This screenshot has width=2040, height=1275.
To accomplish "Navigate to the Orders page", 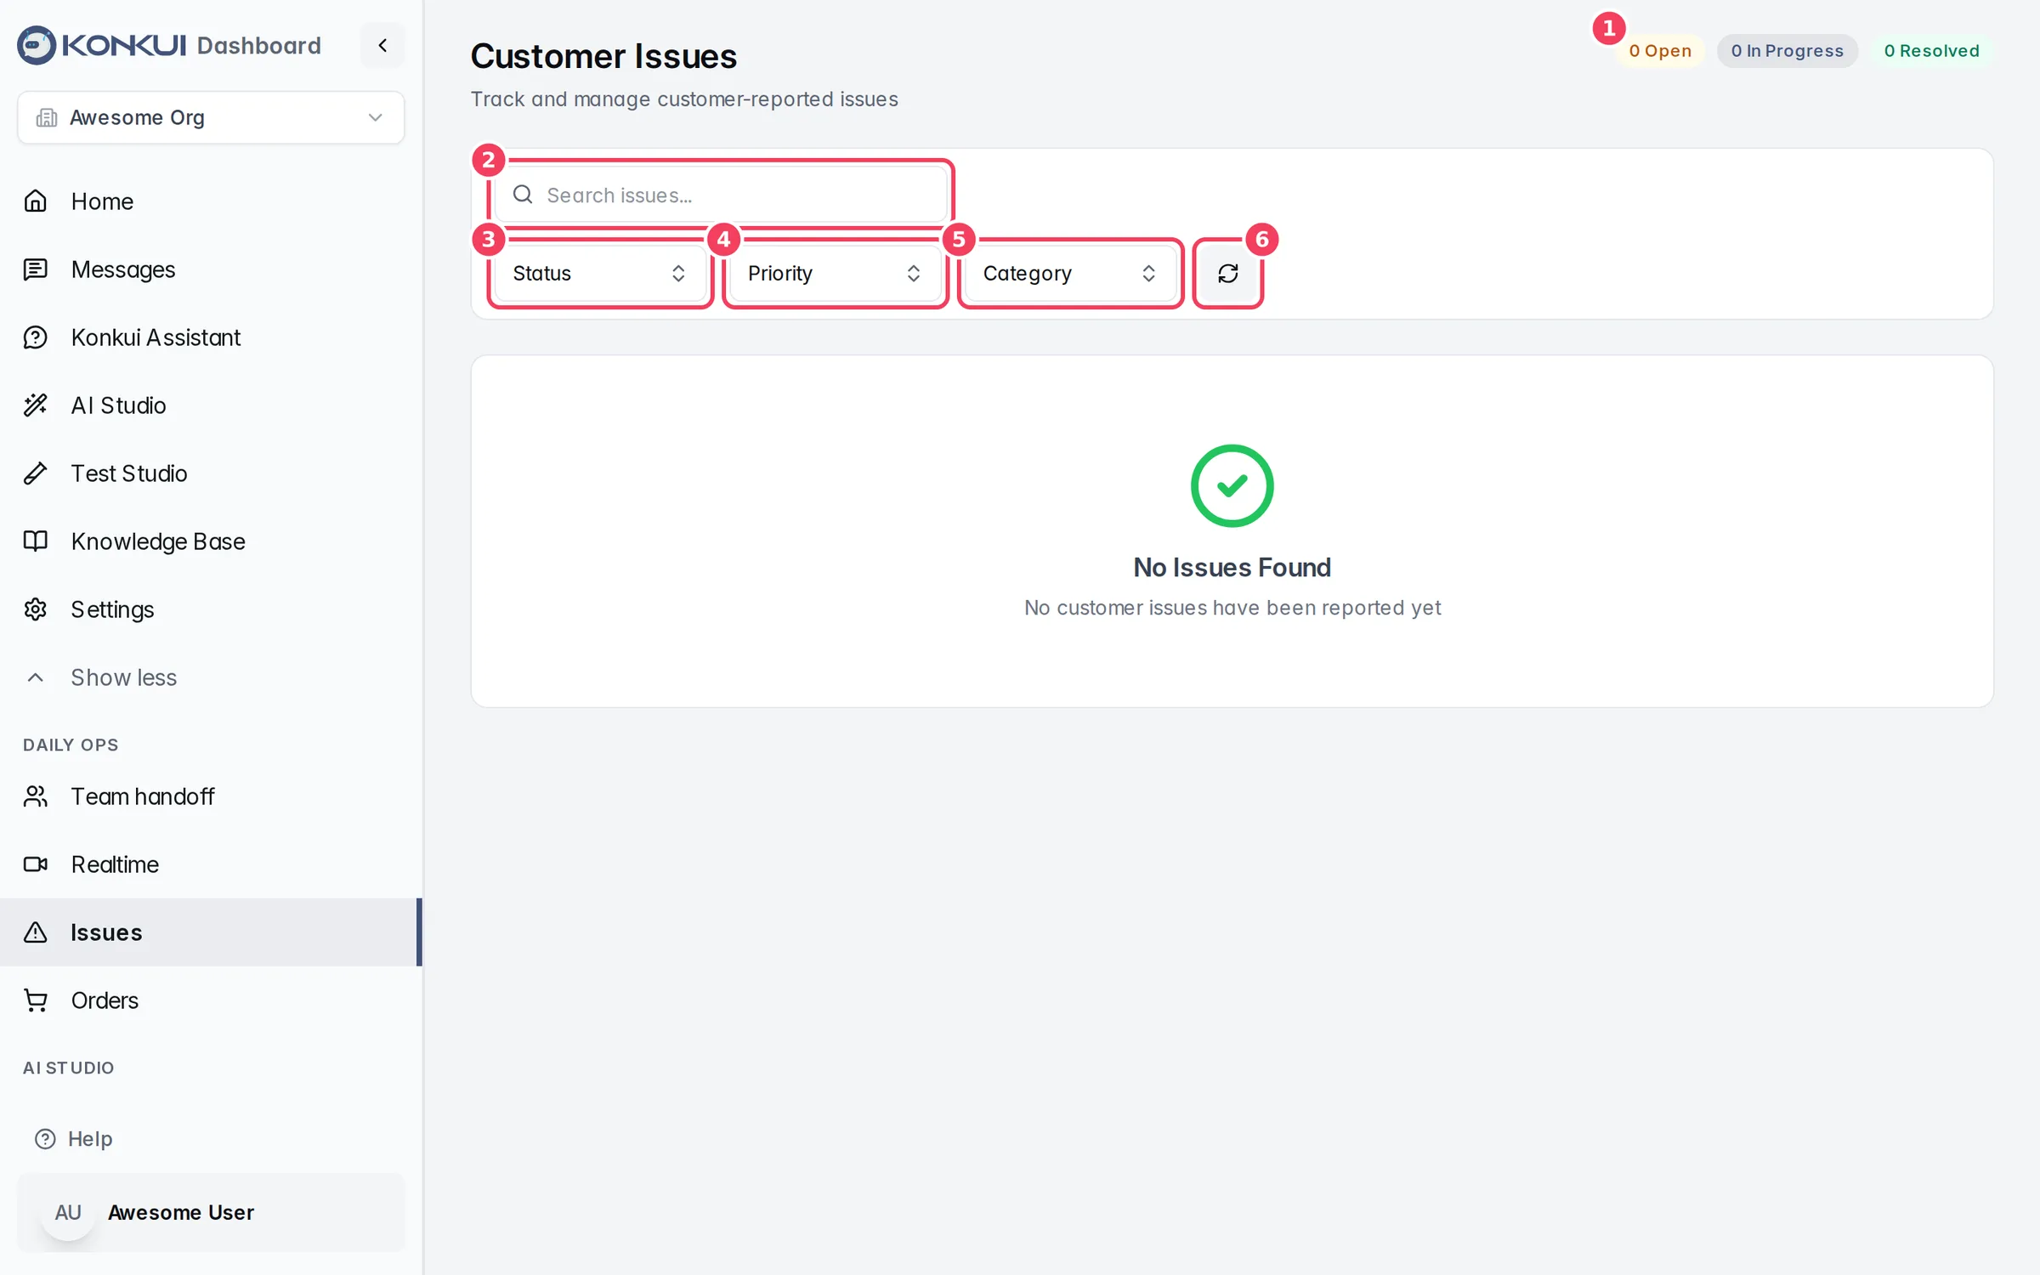I will [211, 1000].
